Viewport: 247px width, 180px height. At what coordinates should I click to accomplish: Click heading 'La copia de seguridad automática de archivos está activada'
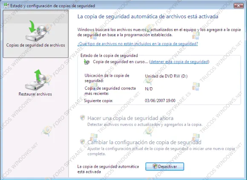148,17
